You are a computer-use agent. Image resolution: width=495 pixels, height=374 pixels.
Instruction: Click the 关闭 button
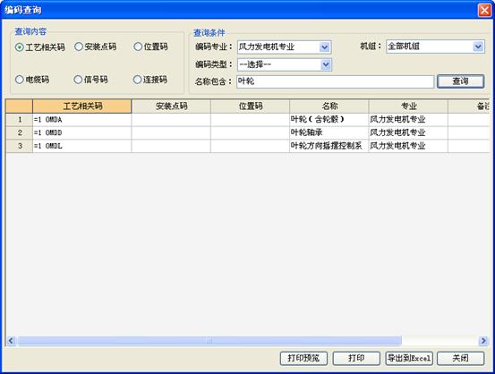click(461, 358)
